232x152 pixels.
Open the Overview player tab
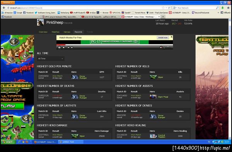pyautogui.click(x=43, y=32)
